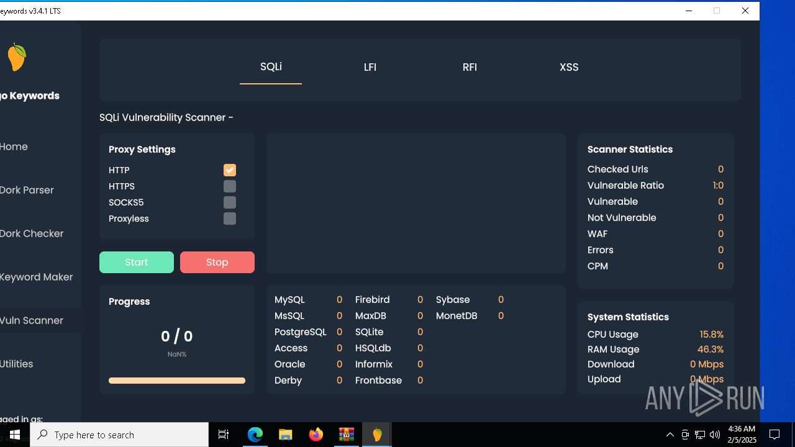
Task: Click the Informix database label
Action: (x=374, y=364)
